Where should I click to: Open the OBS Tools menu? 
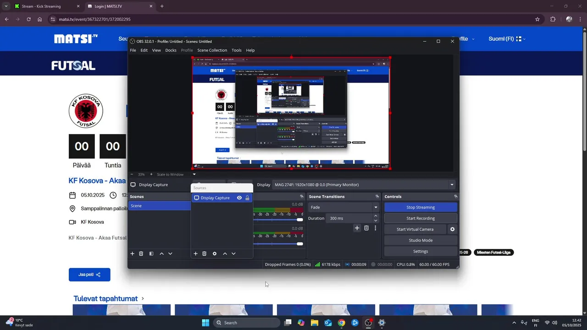point(236,50)
